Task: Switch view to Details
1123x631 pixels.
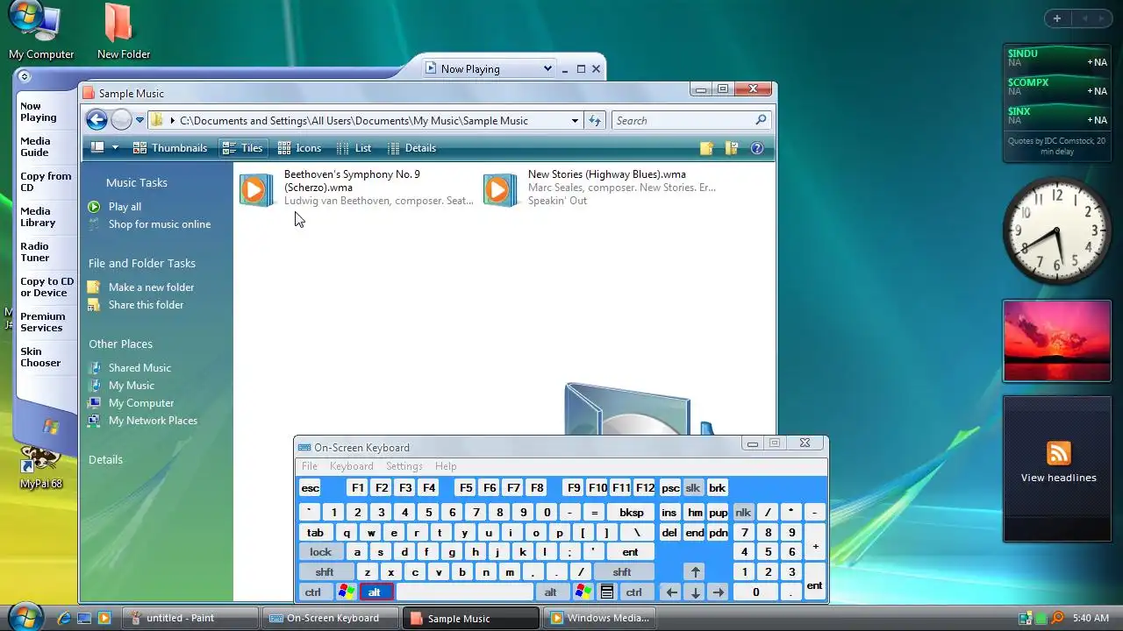Action: click(411, 148)
